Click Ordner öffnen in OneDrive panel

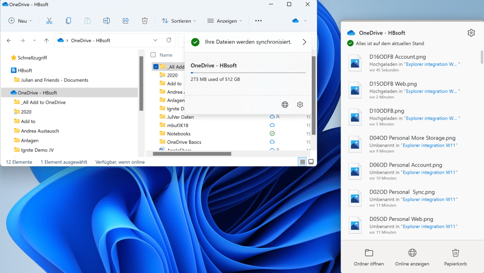point(369,257)
